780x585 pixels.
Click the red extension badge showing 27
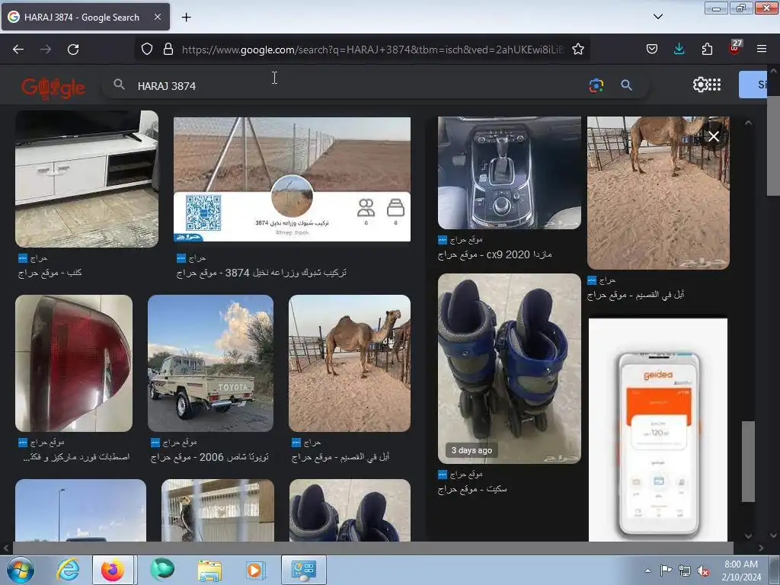point(735,47)
